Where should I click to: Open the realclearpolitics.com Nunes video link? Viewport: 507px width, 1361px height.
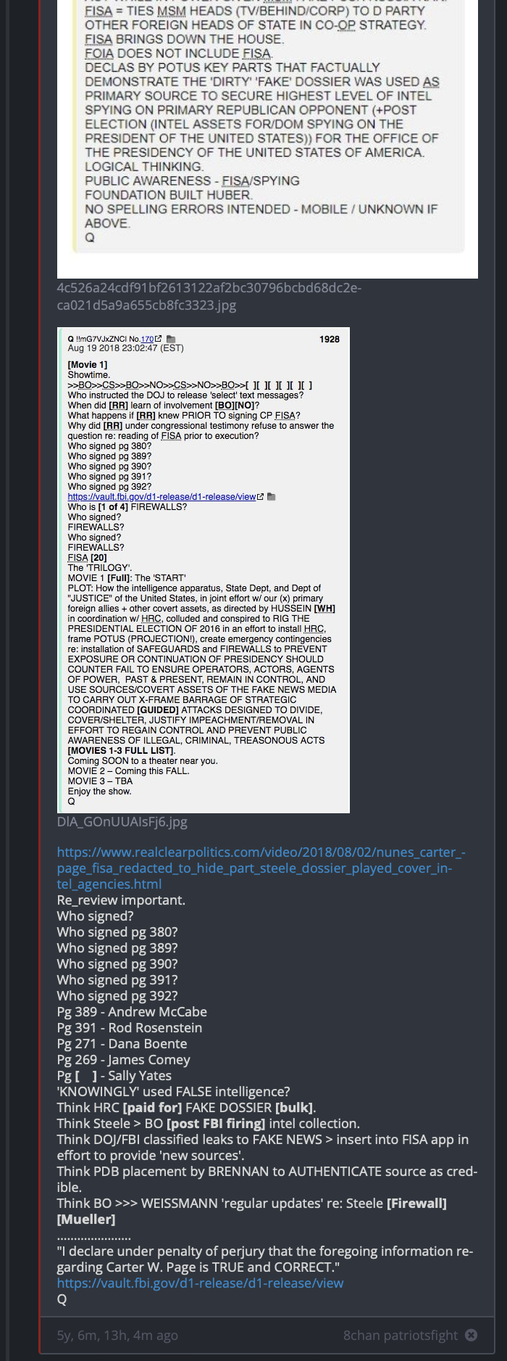(x=261, y=868)
